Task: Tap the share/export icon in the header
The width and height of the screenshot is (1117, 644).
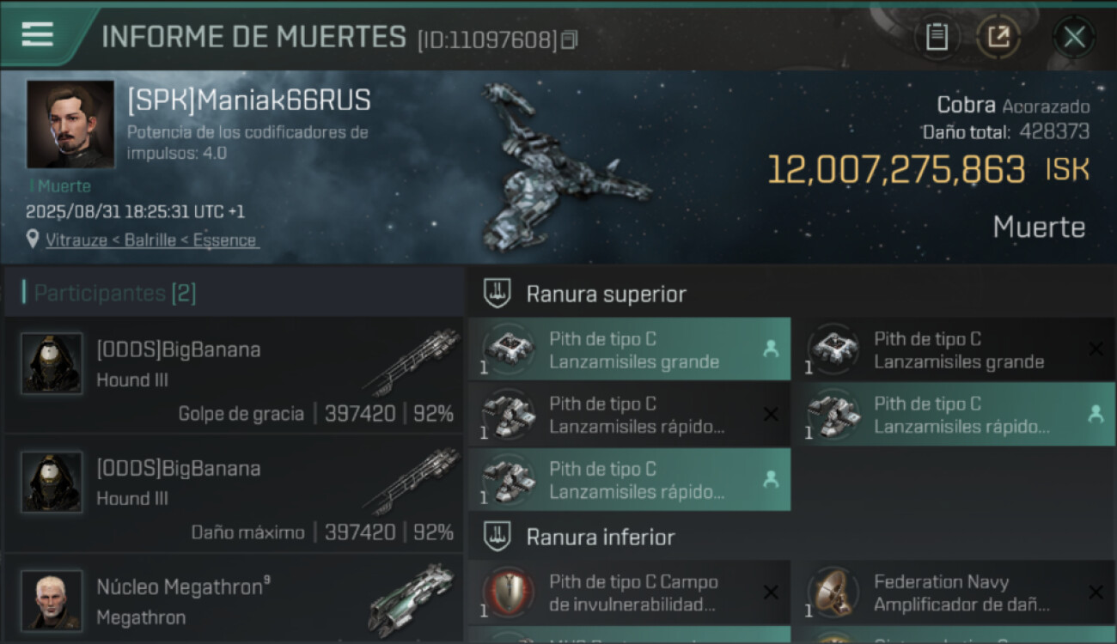Action: click(x=998, y=37)
